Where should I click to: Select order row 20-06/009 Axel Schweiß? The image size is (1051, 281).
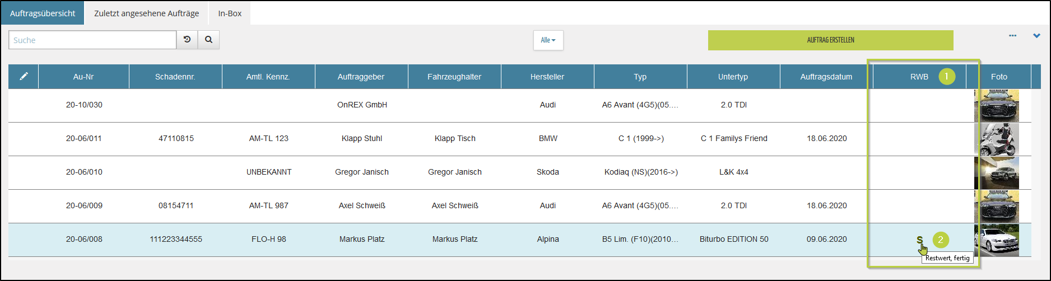362,206
